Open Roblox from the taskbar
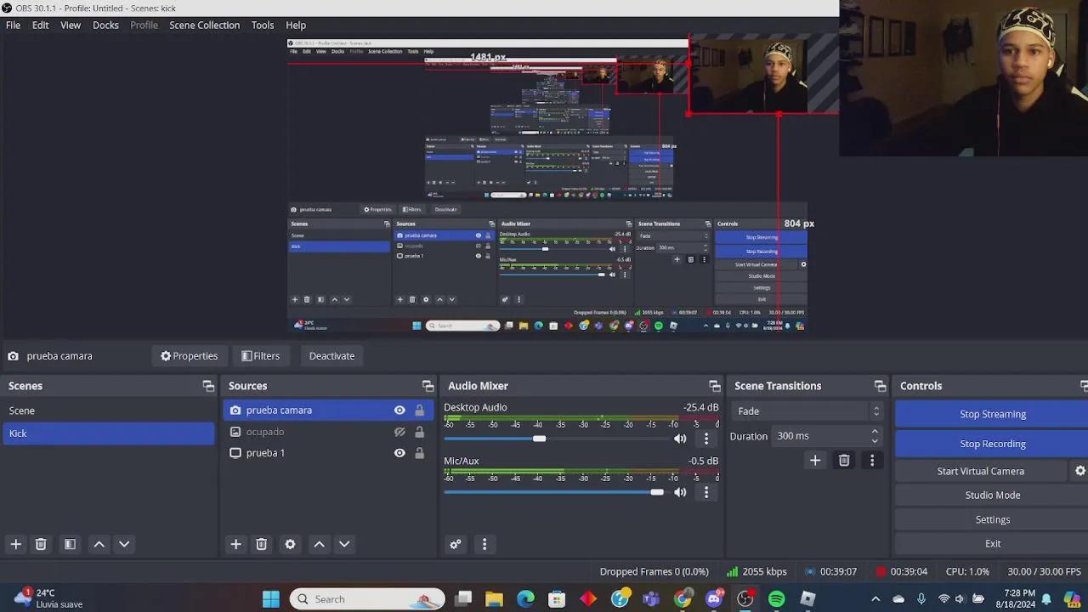This screenshot has width=1088, height=612. coord(807,599)
